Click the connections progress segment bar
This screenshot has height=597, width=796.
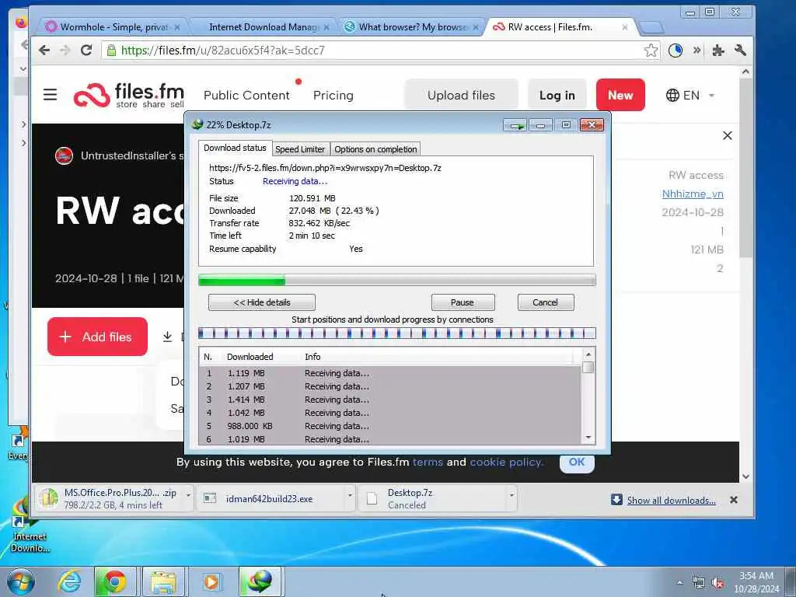coord(397,333)
